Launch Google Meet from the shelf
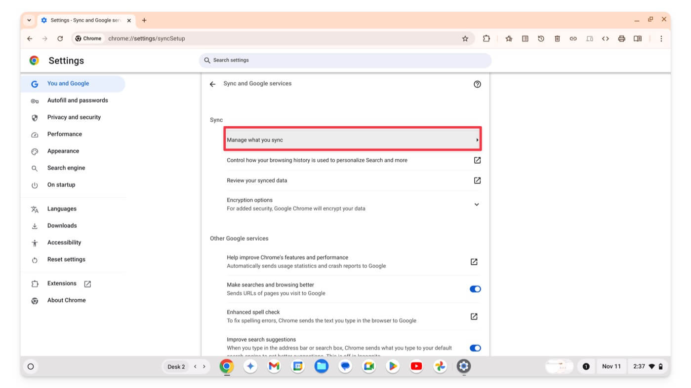The height and width of the screenshot is (388, 691). (369, 366)
